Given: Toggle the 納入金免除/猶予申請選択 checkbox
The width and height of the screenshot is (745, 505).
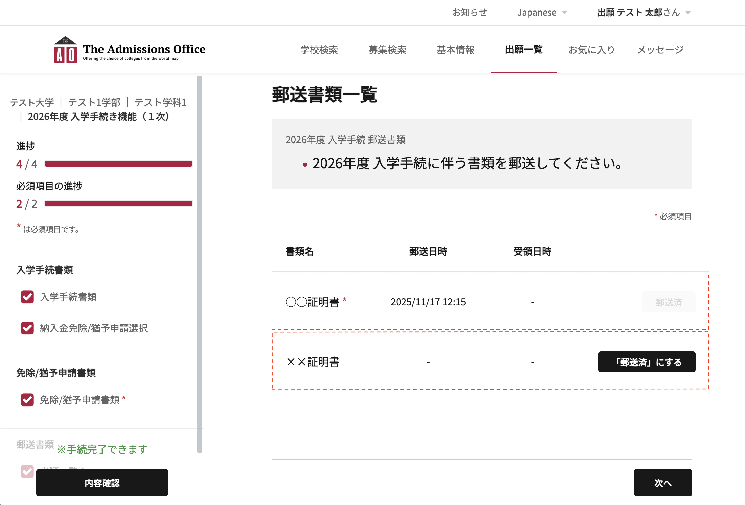Looking at the screenshot, I should click(x=27, y=328).
